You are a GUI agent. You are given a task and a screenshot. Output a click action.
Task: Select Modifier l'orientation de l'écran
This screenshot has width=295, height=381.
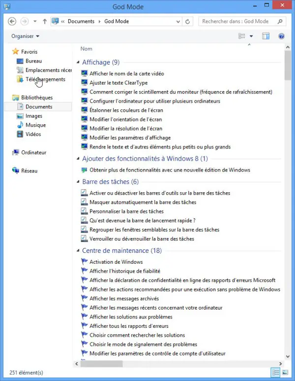pyautogui.click(x=125, y=119)
